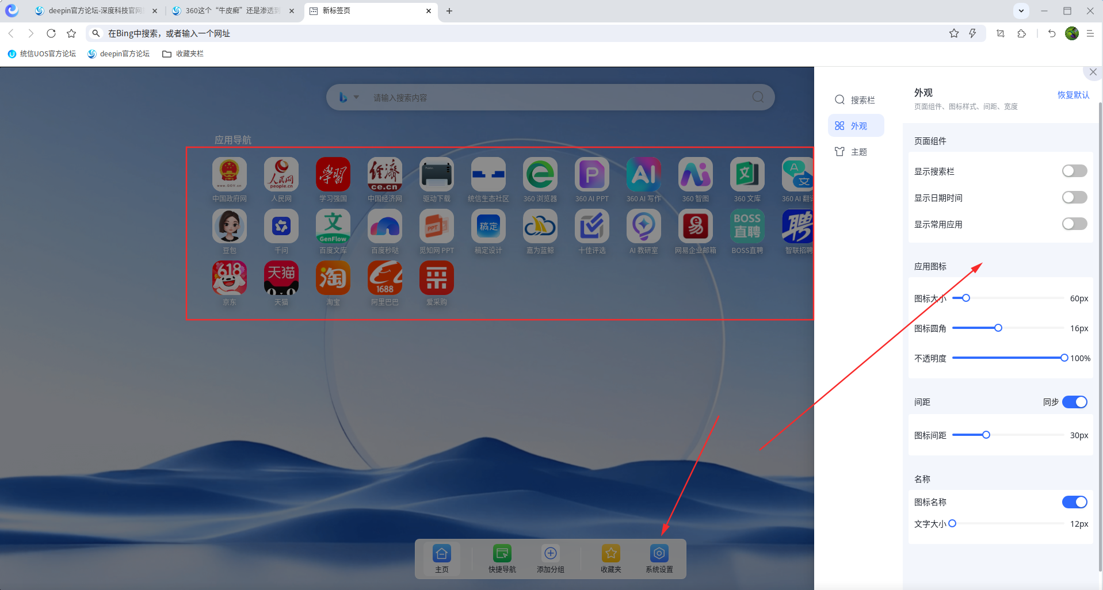Disable the 图标名称 switch
The height and width of the screenshot is (590, 1103).
pos(1074,502)
